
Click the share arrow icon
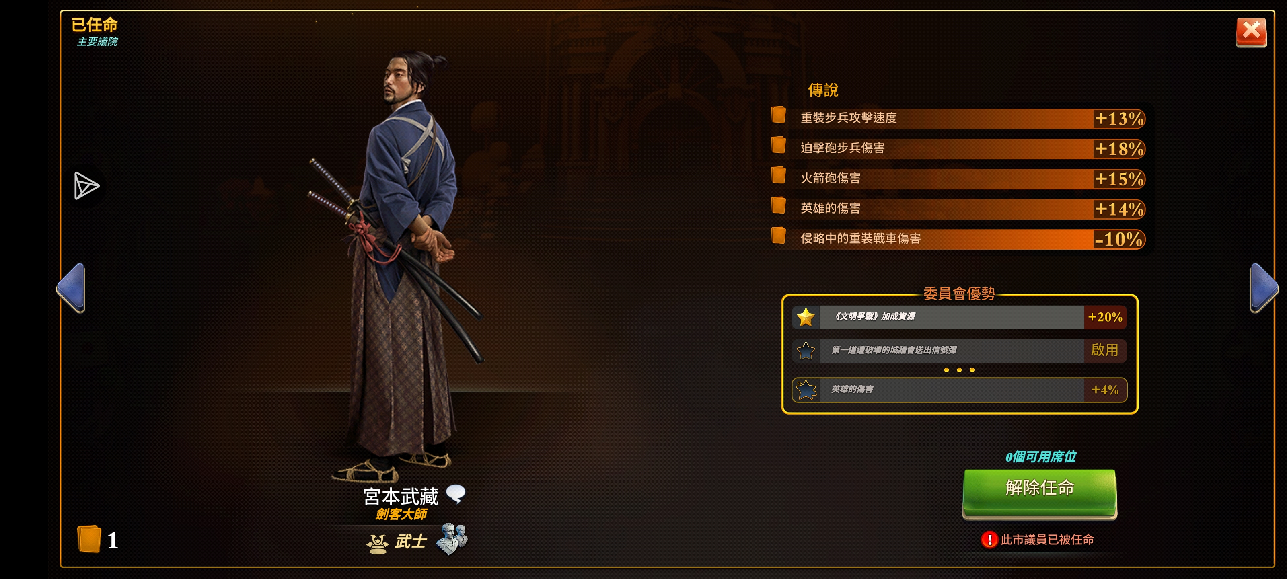(x=86, y=186)
